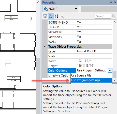Choose Use Program Settings in dropdown list
Image resolution: width=117 pixels, height=114 pixels.
point(91,80)
